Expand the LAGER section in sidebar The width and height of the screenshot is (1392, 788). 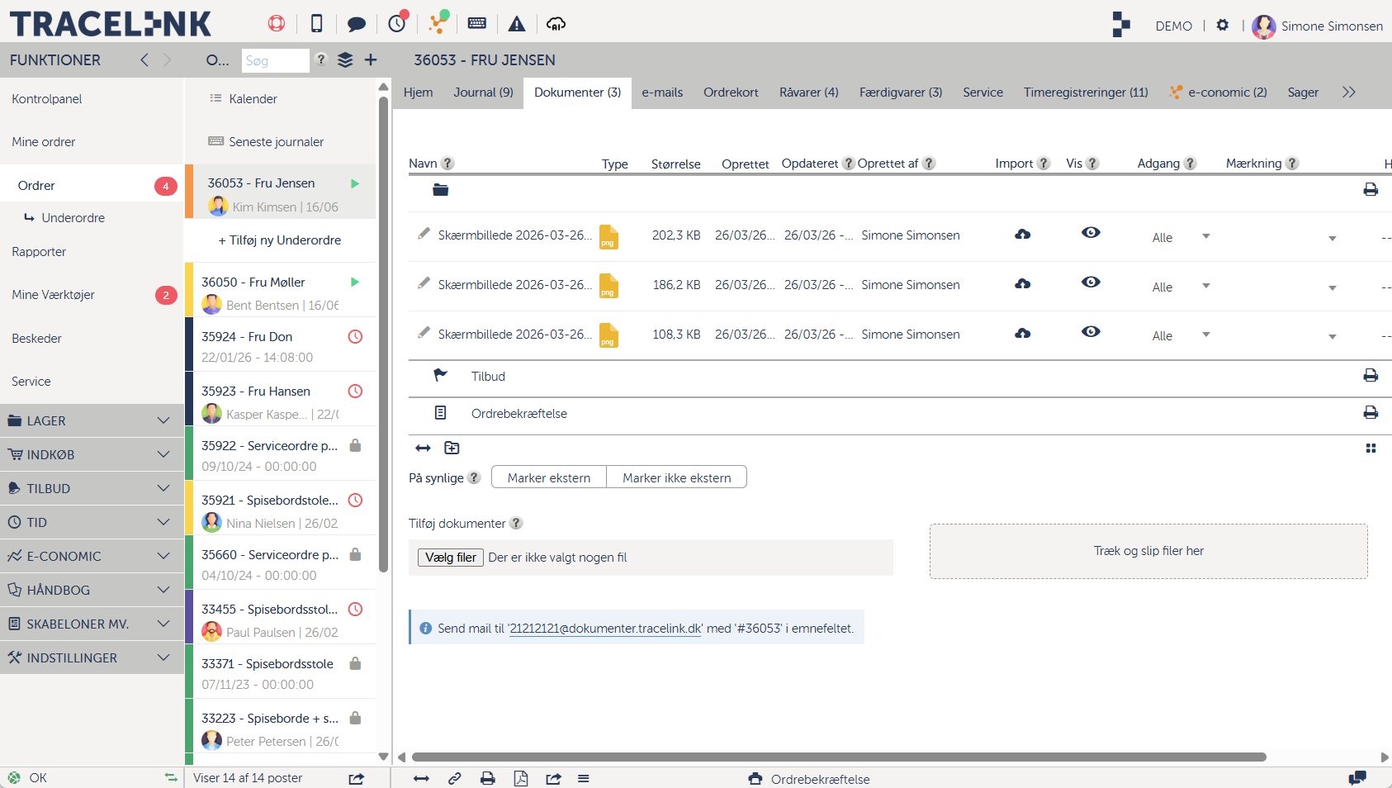tap(92, 421)
